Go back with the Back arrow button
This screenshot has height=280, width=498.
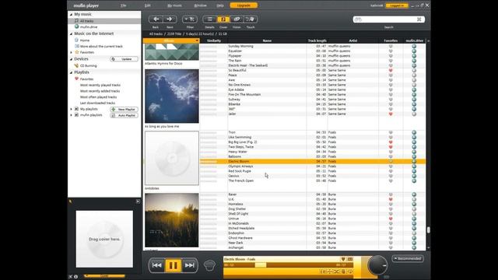point(156,19)
